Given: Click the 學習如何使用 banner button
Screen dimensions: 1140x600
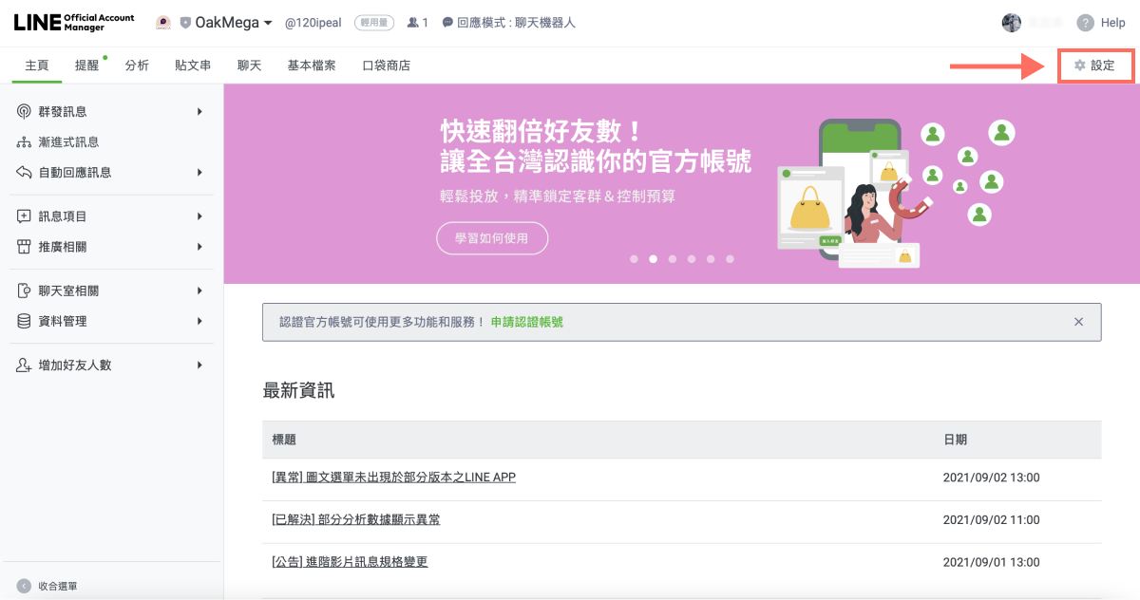Looking at the screenshot, I should (x=492, y=238).
